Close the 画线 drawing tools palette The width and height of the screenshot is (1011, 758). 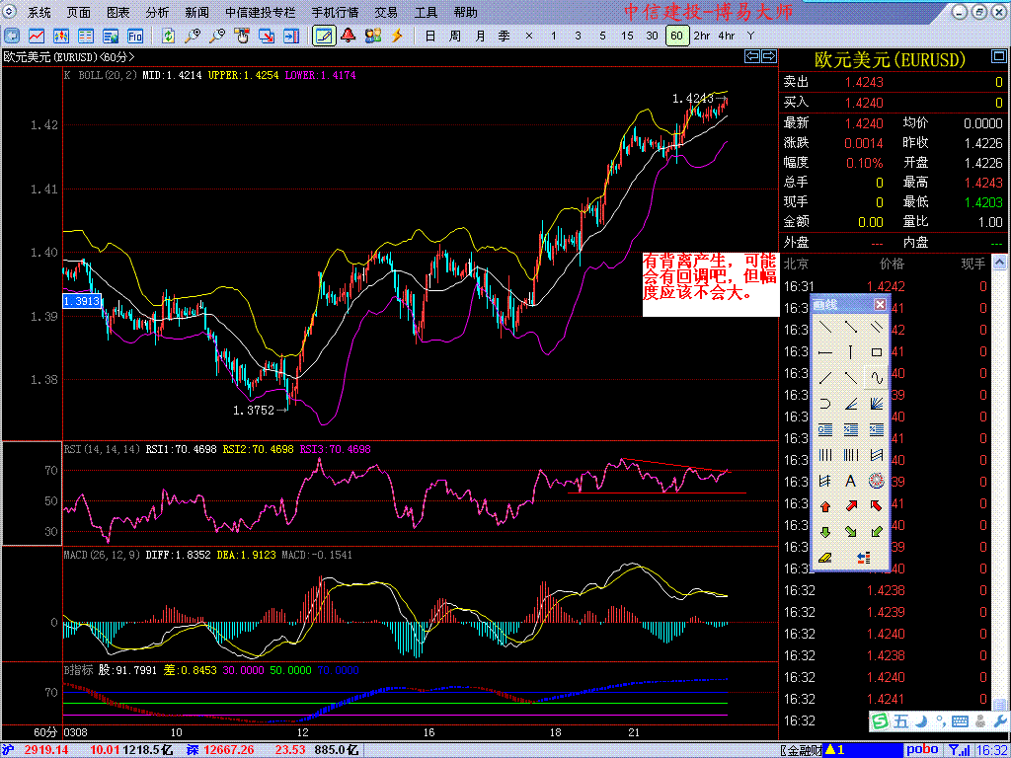(880, 304)
